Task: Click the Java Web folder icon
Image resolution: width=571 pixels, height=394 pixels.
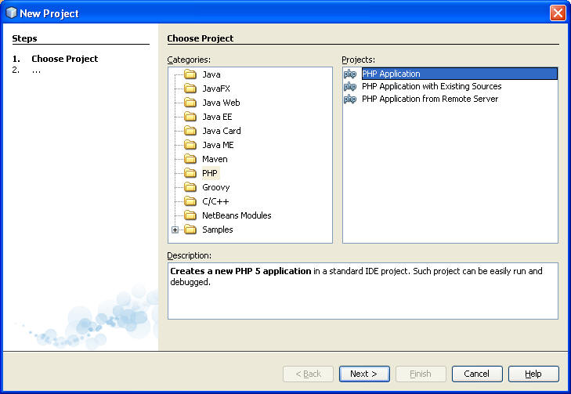Action: [x=190, y=103]
